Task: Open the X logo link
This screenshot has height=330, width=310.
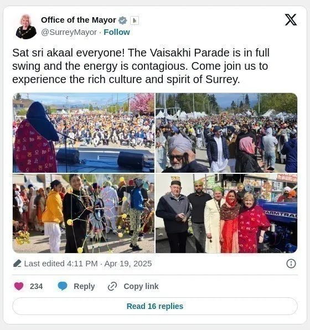Action: click(291, 20)
